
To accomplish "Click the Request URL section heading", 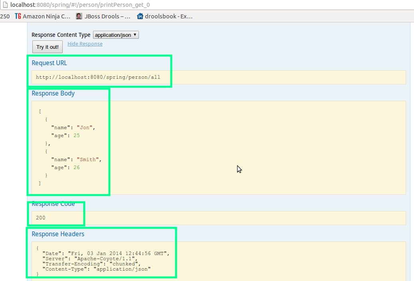I will point(49,63).
